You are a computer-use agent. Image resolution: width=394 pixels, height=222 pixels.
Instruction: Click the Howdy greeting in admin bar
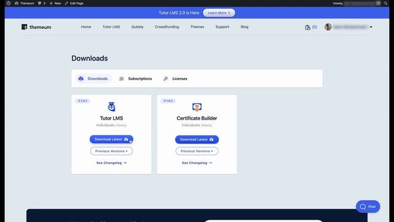(x=338, y=3)
